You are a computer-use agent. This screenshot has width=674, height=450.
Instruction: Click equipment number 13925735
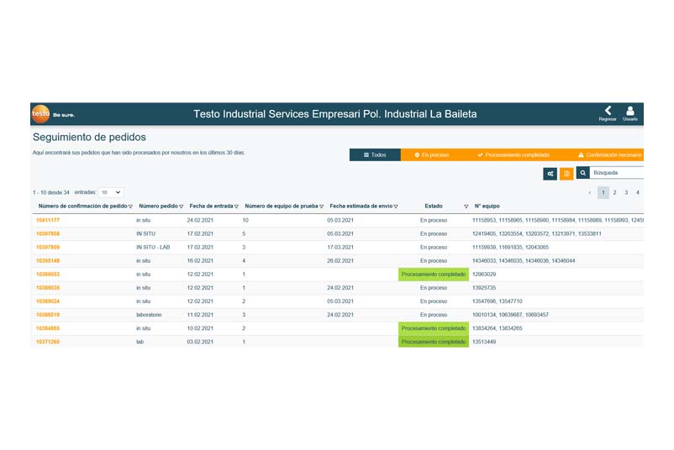click(484, 288)
